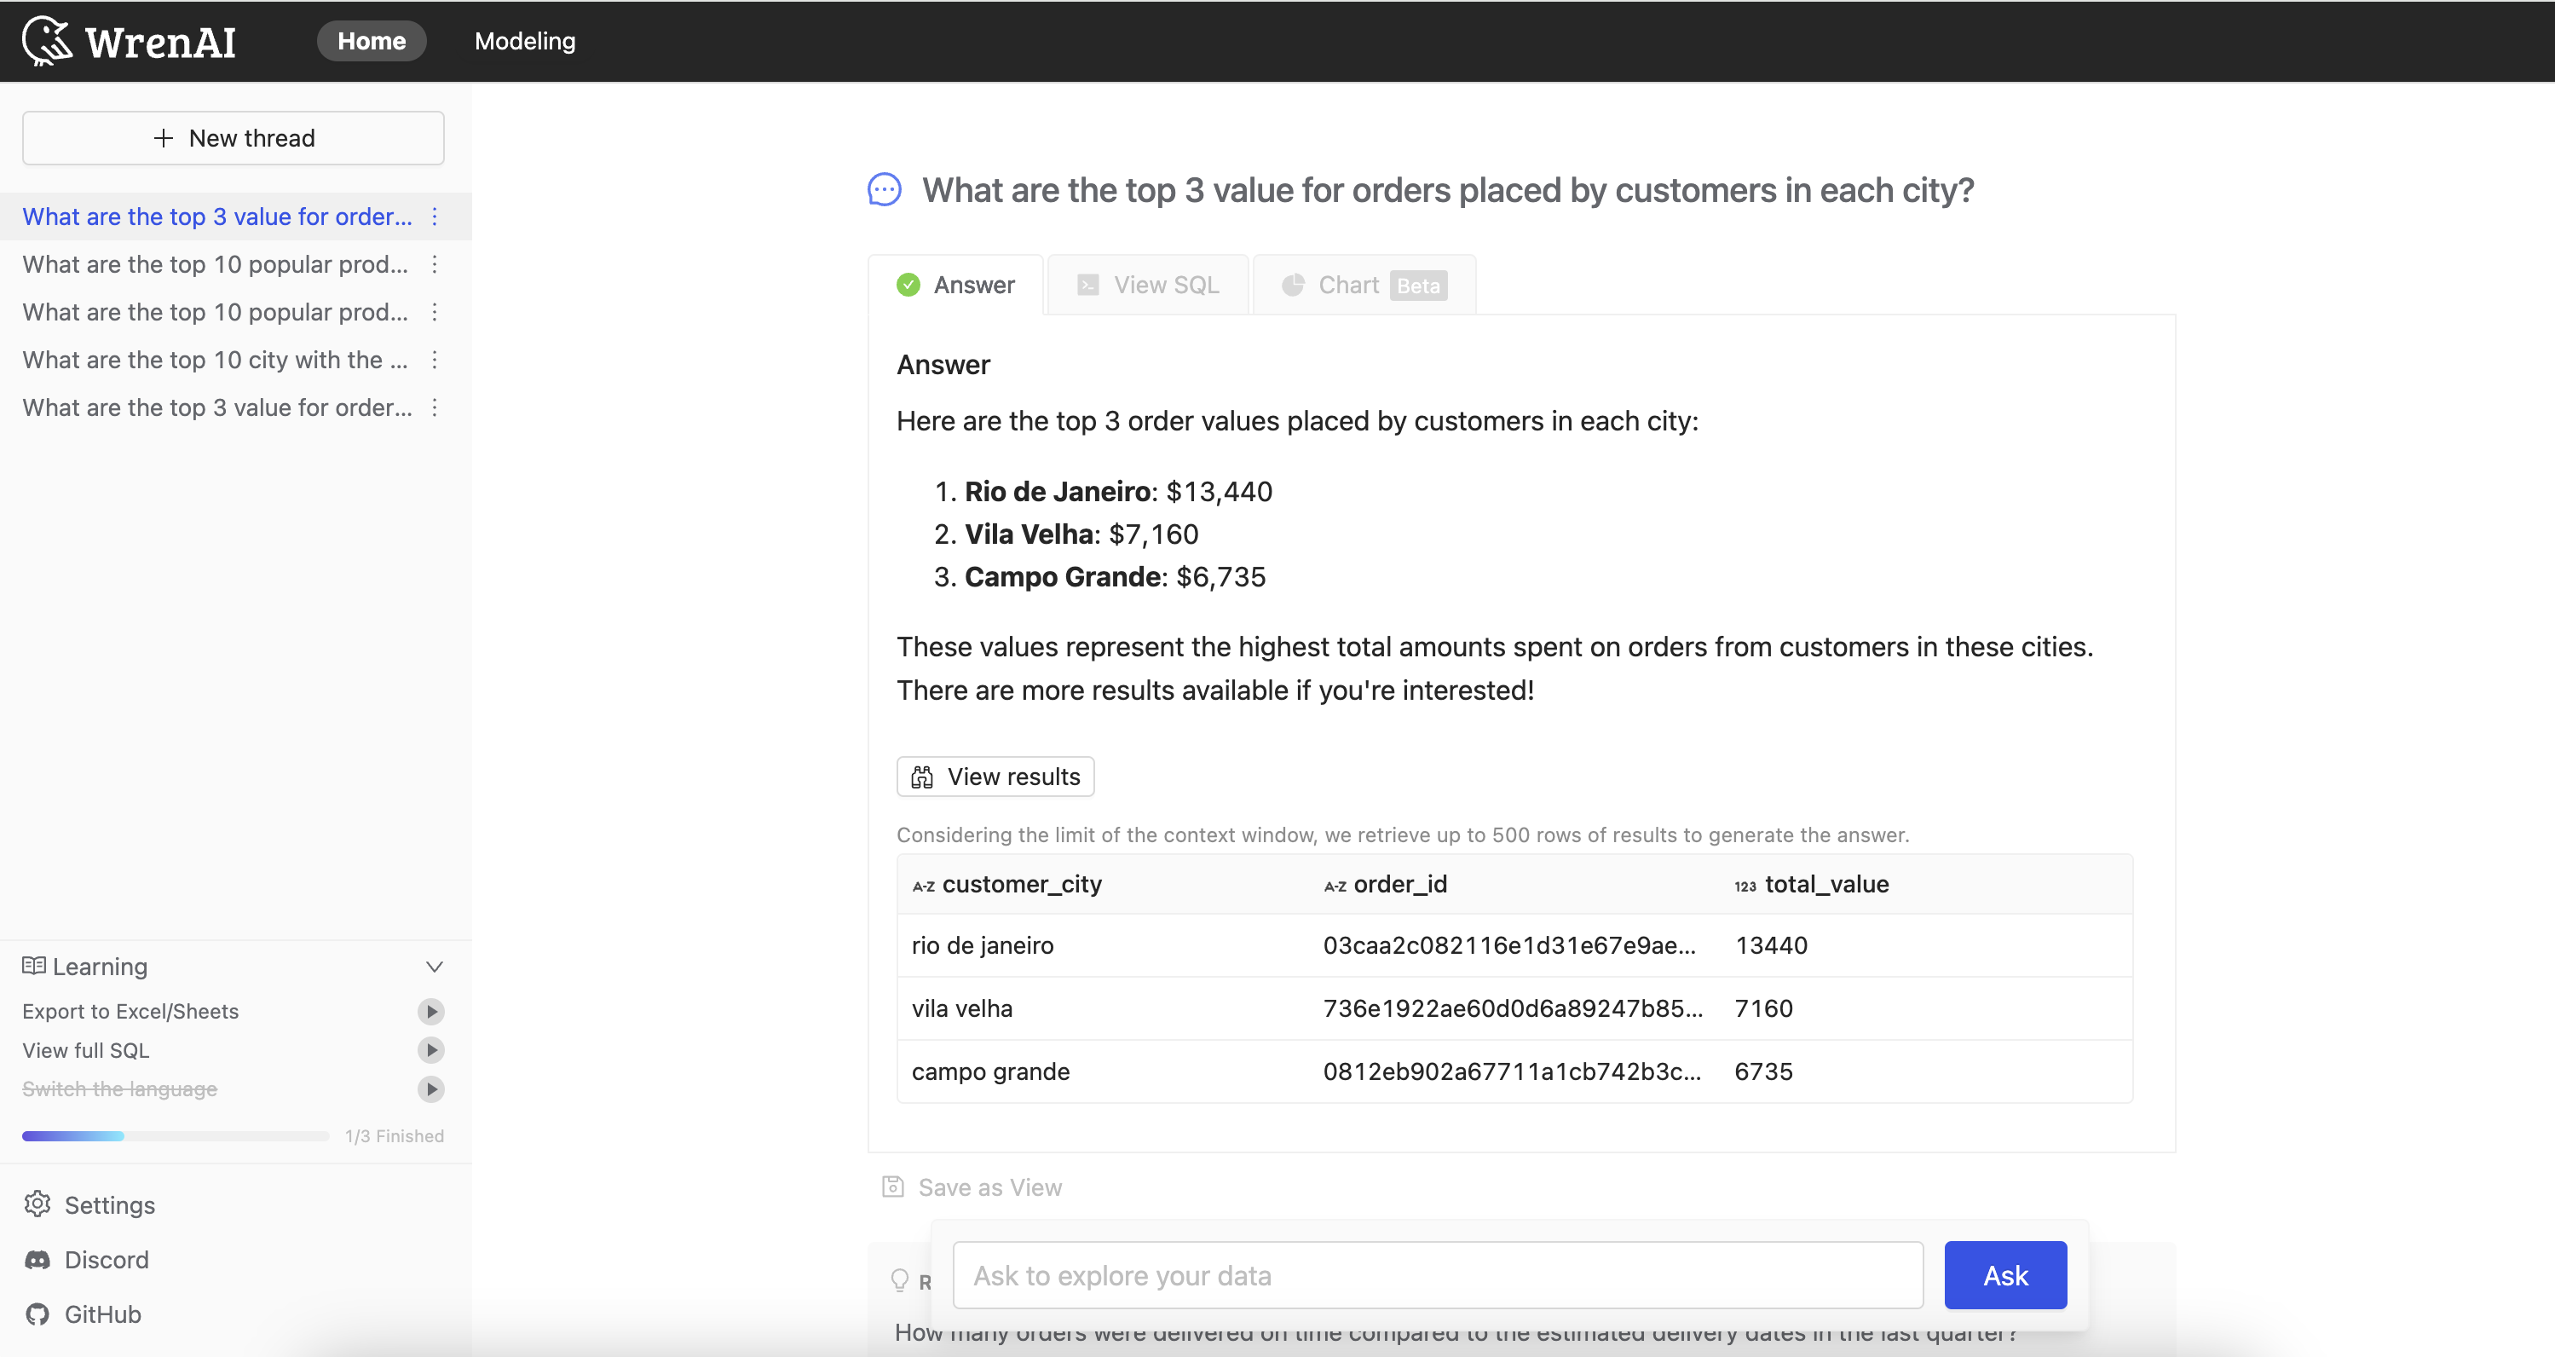Click the 123 number type icon beside total_value

coord(1745,886)
